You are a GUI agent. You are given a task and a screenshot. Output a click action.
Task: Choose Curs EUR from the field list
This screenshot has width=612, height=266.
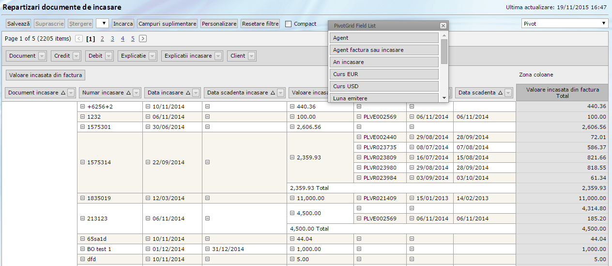pos(384,74)
